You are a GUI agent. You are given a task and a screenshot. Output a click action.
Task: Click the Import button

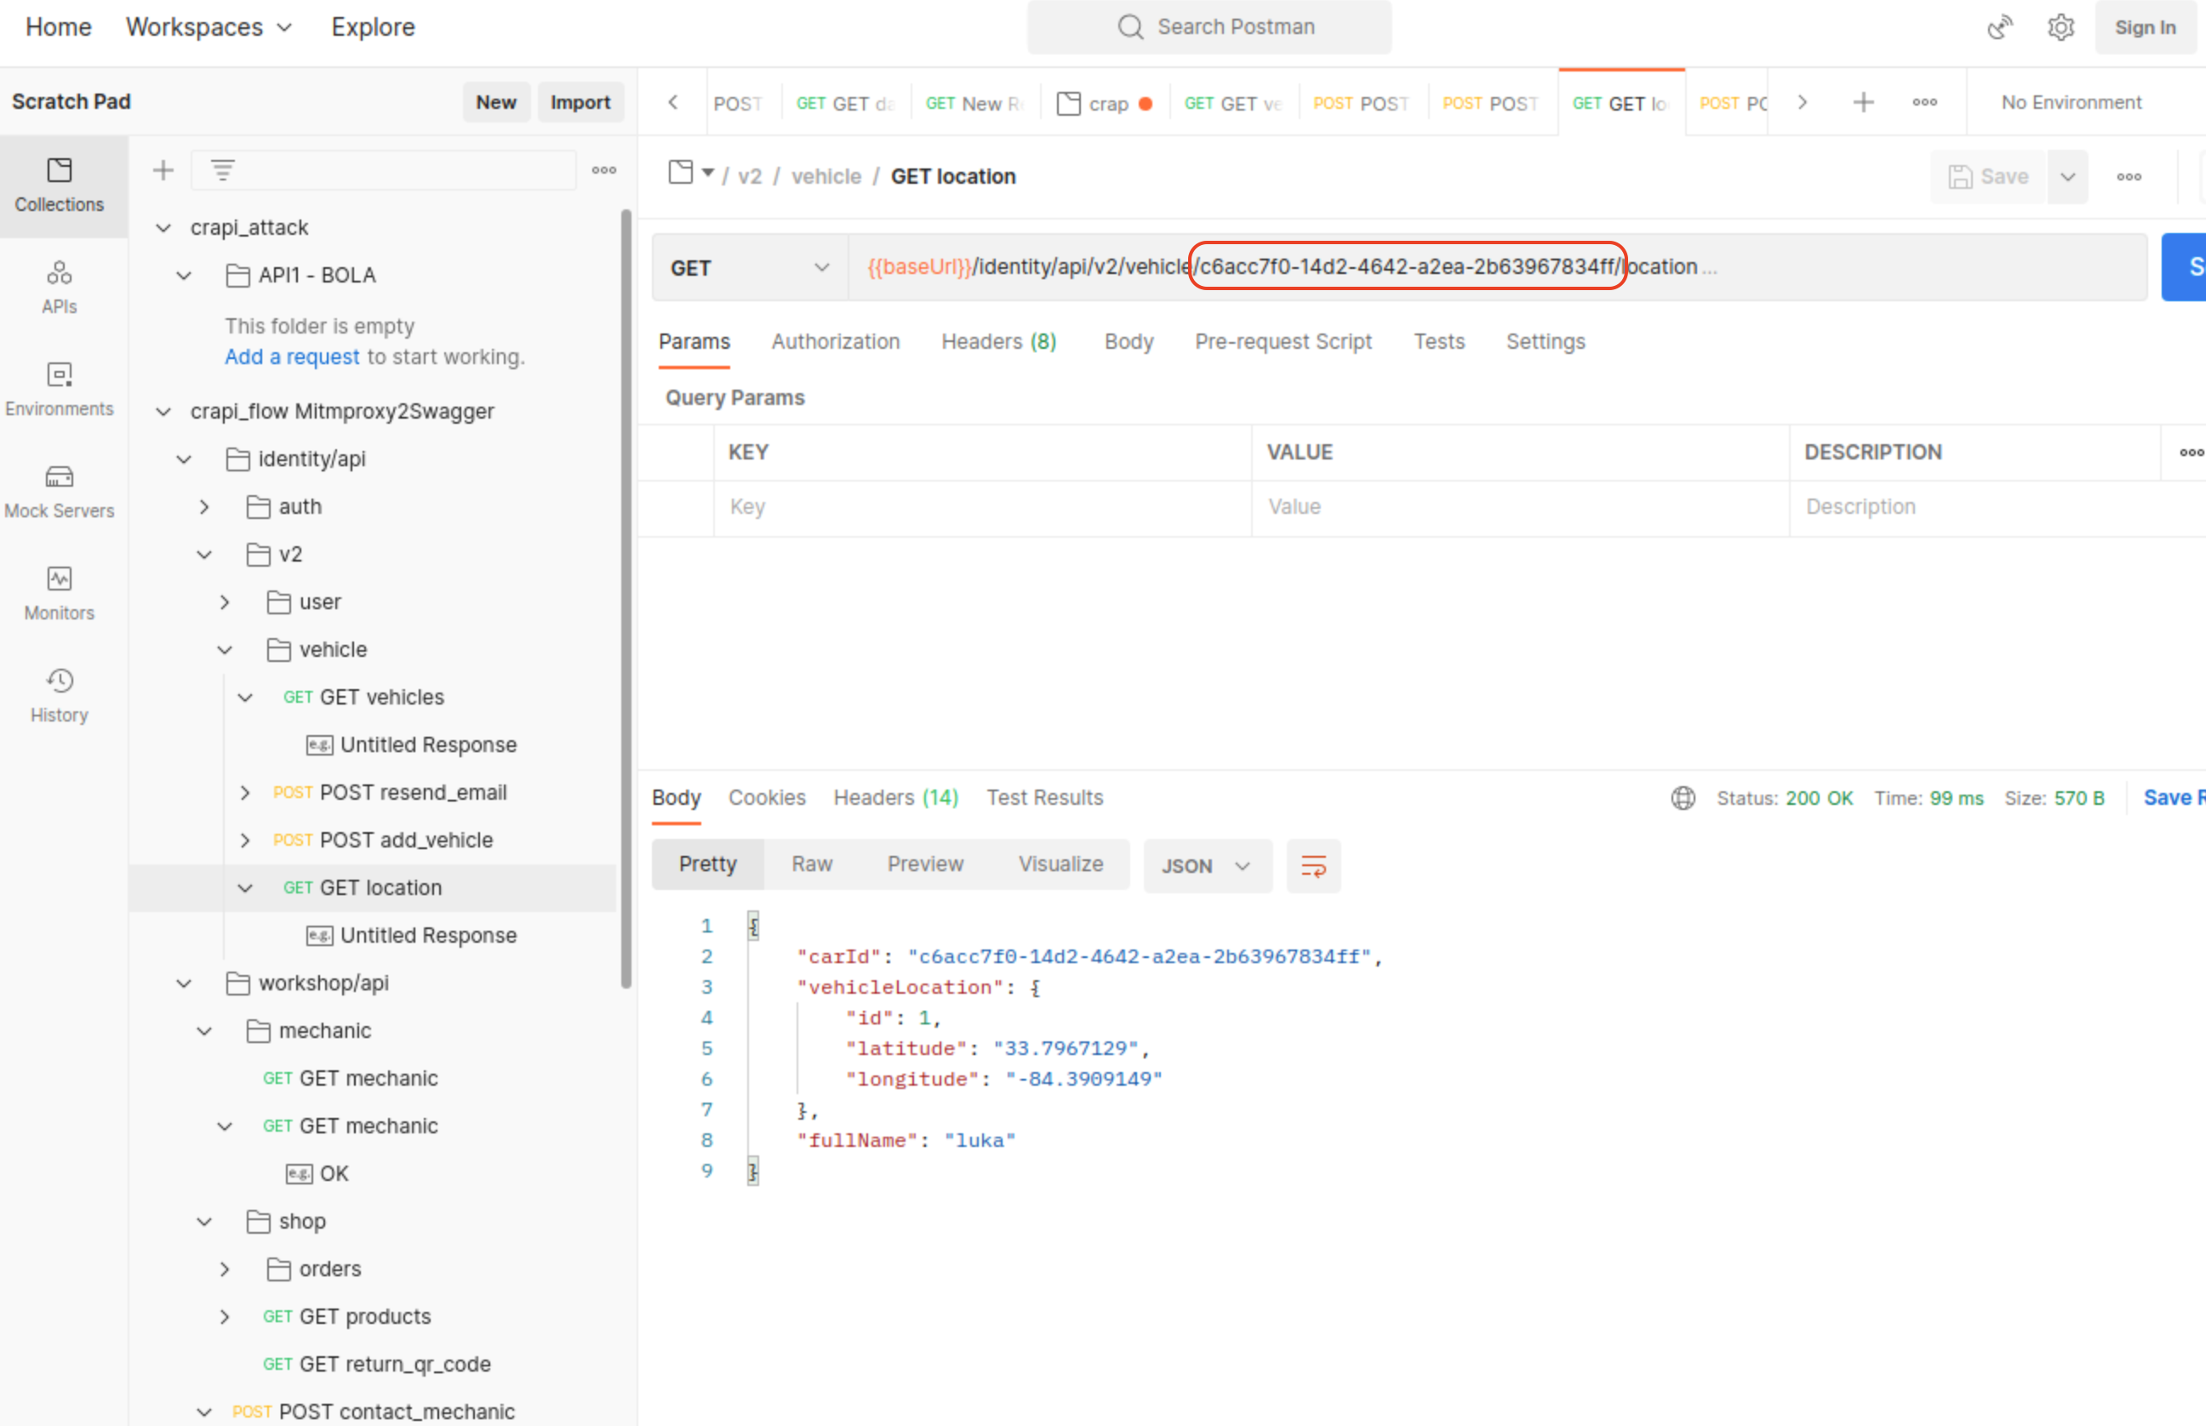(580, 102)
